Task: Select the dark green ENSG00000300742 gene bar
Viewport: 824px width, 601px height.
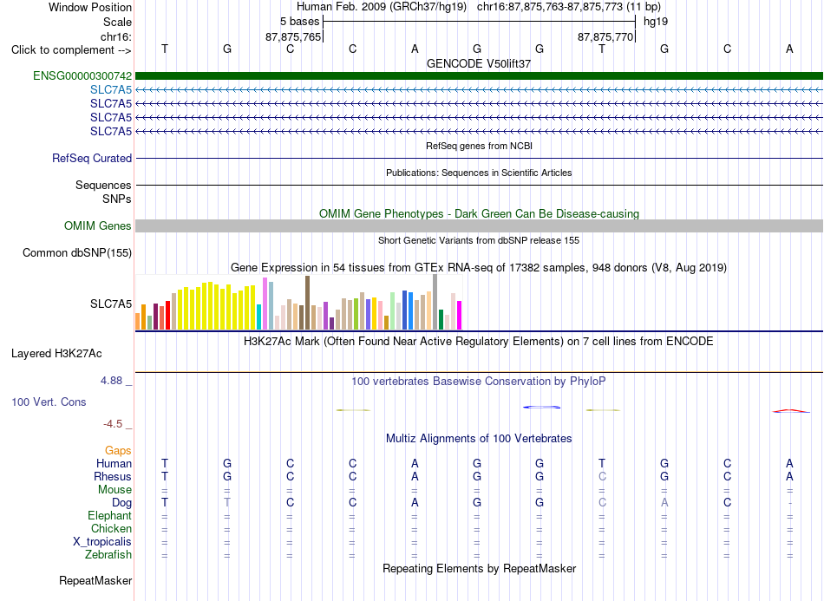Action: 479,76
